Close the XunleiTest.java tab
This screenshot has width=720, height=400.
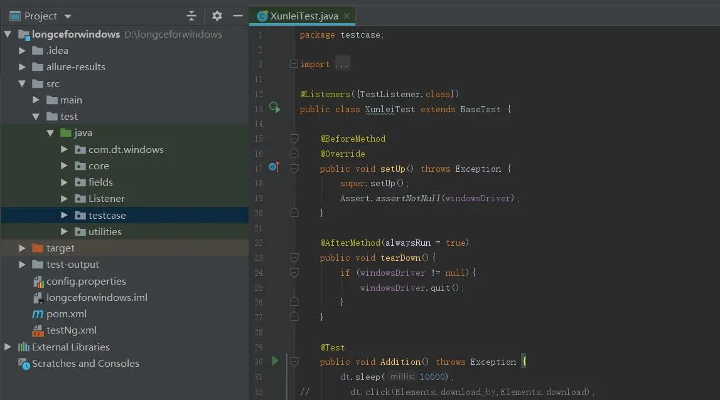347,16
